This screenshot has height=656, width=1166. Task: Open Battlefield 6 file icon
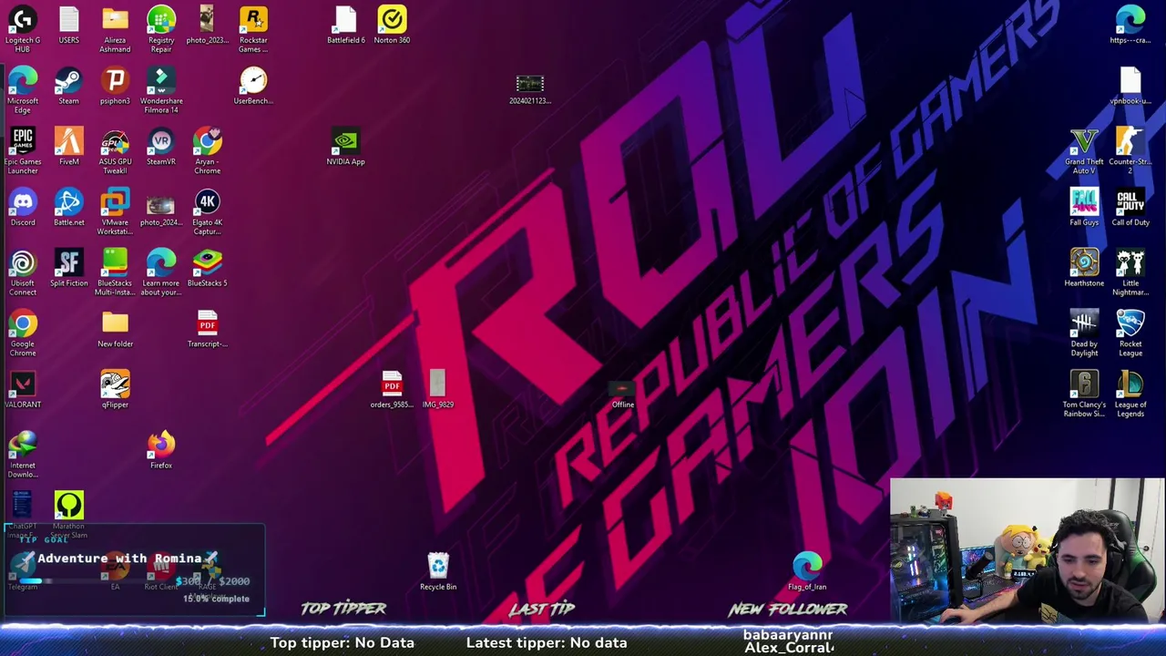pyautogui.click(x=345, y=25)
